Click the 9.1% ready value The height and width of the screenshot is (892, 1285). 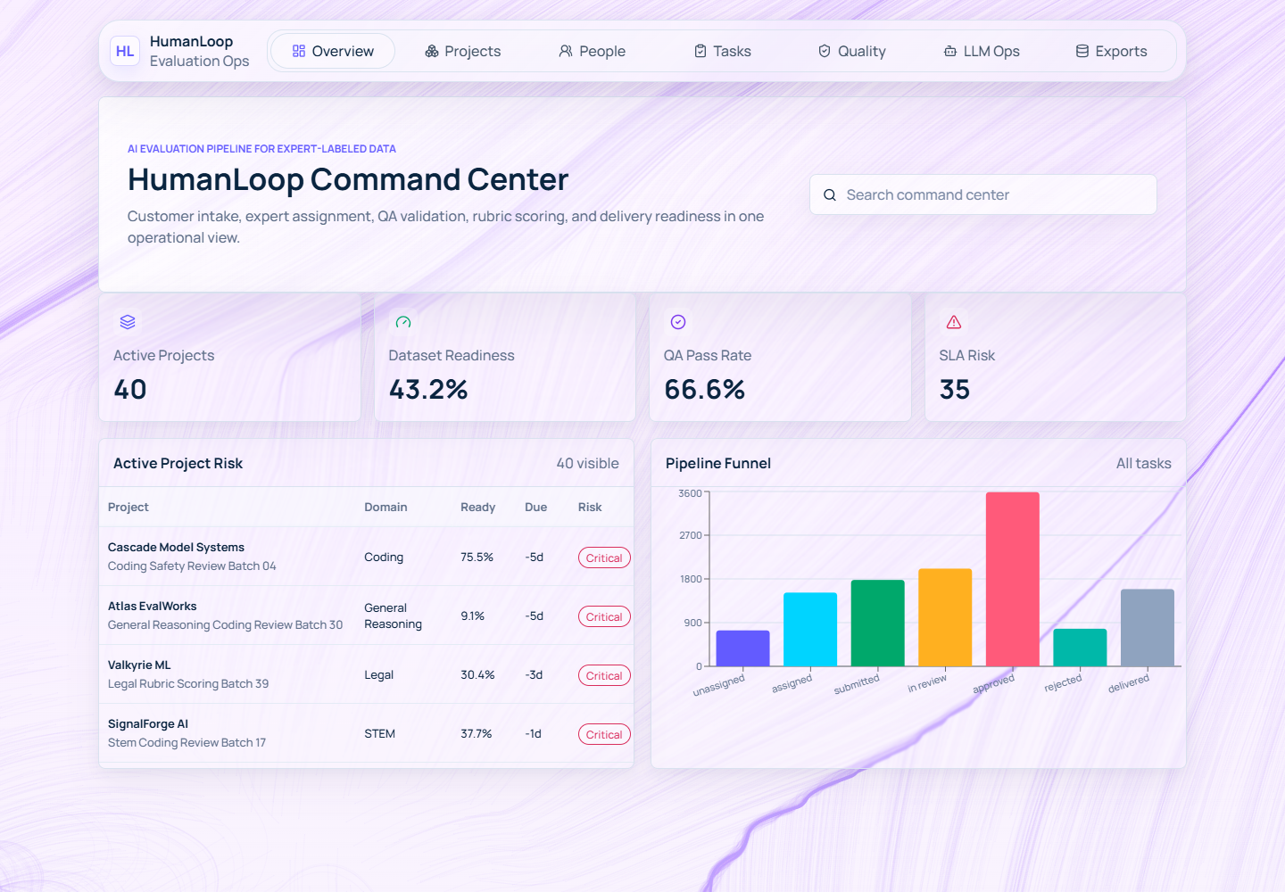[472, 615]
